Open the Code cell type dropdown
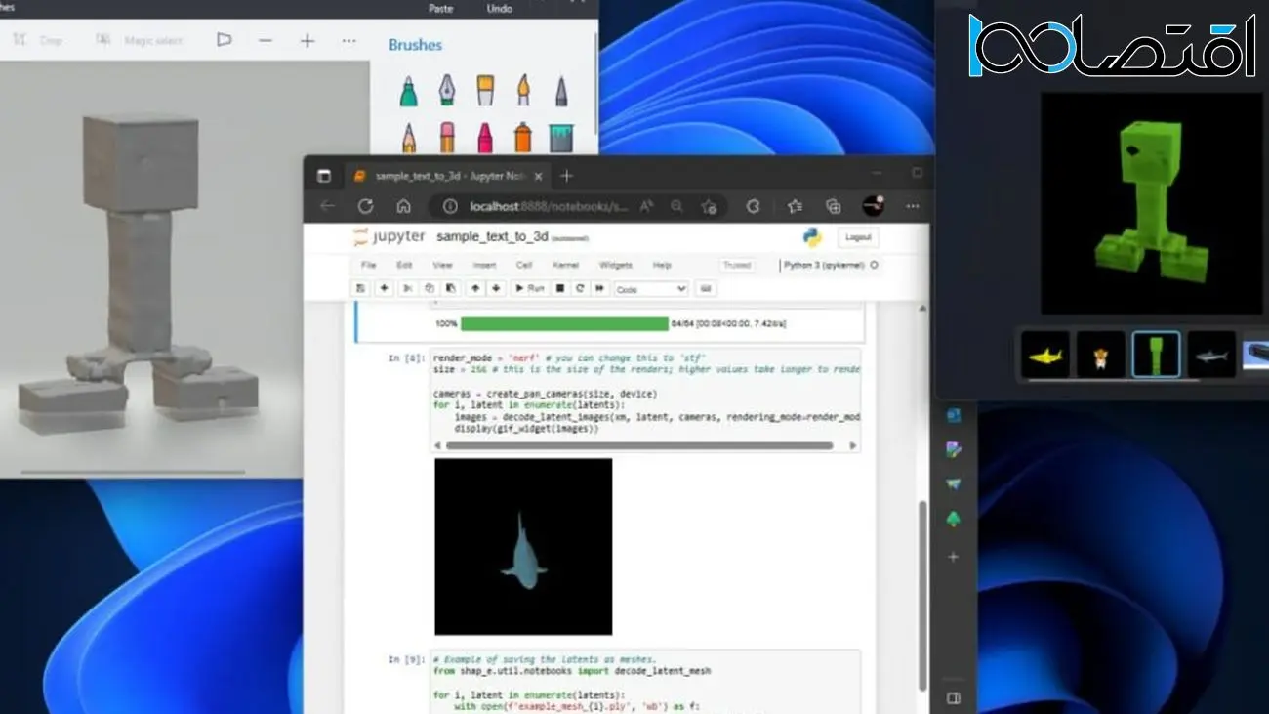1269x714 pixels. tap(651, 289)
